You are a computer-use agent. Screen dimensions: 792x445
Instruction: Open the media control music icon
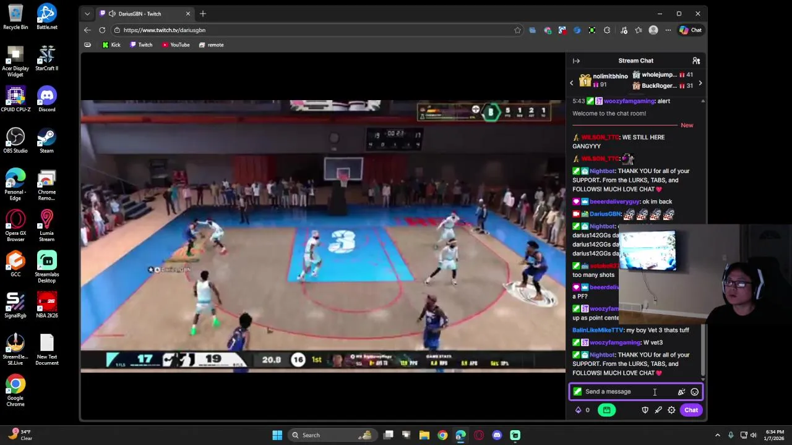point(624,30)
